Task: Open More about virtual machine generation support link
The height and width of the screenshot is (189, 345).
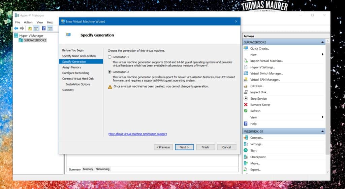Action: [137, 134]
